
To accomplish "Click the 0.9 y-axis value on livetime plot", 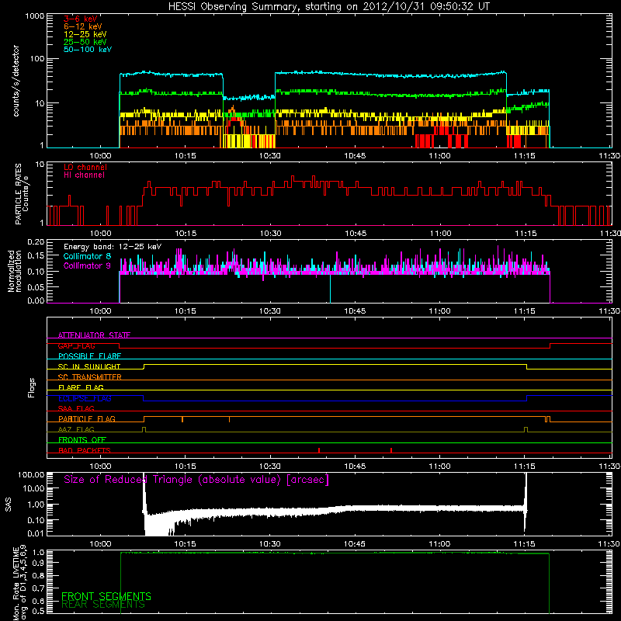I will [40, 562].
